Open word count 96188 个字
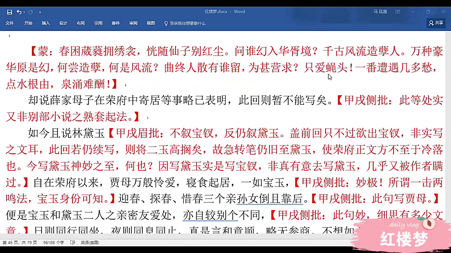 (x=54, y=242)
